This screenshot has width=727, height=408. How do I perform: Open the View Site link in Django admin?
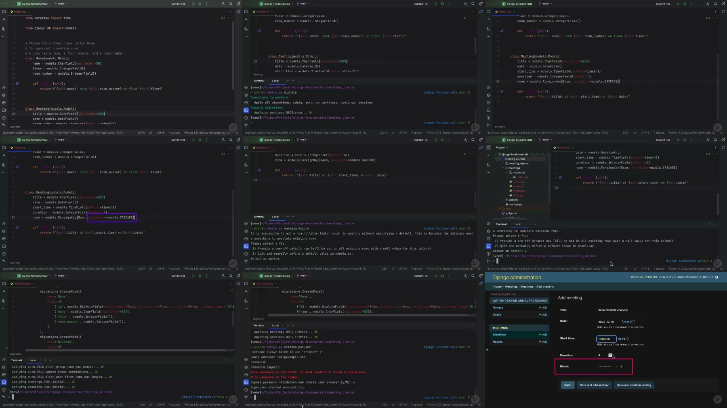pyautogui.click(x=665, y=277)
